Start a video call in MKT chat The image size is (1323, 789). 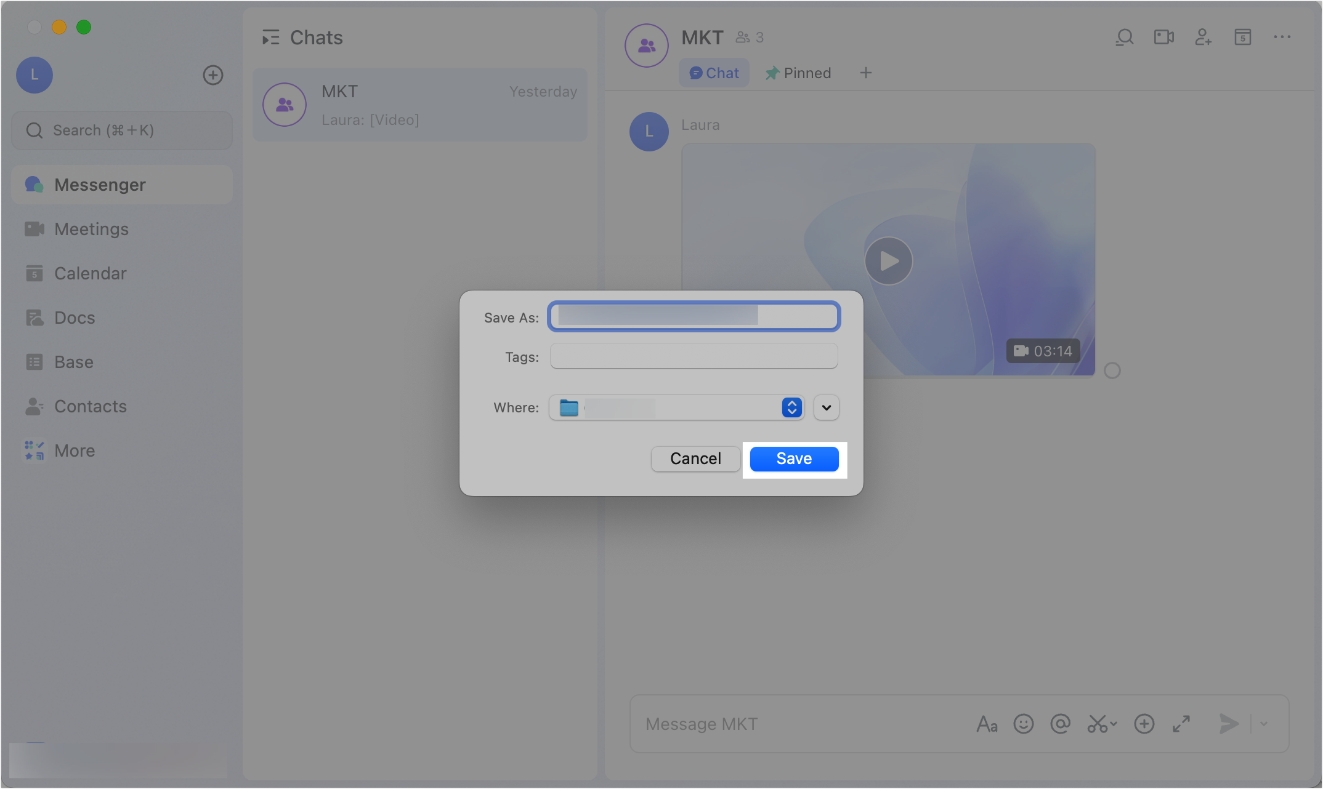[1163, 38]
